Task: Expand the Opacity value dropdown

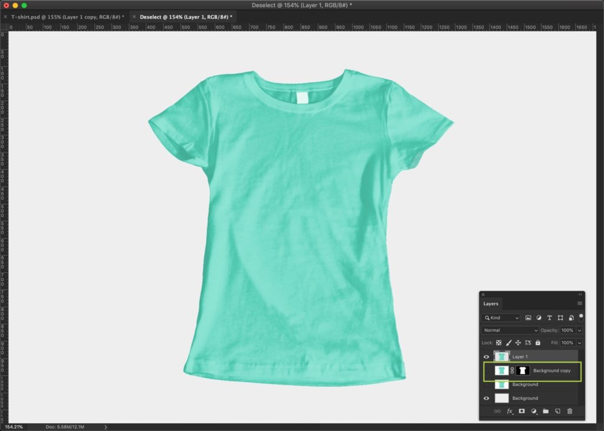Action: 579,331
